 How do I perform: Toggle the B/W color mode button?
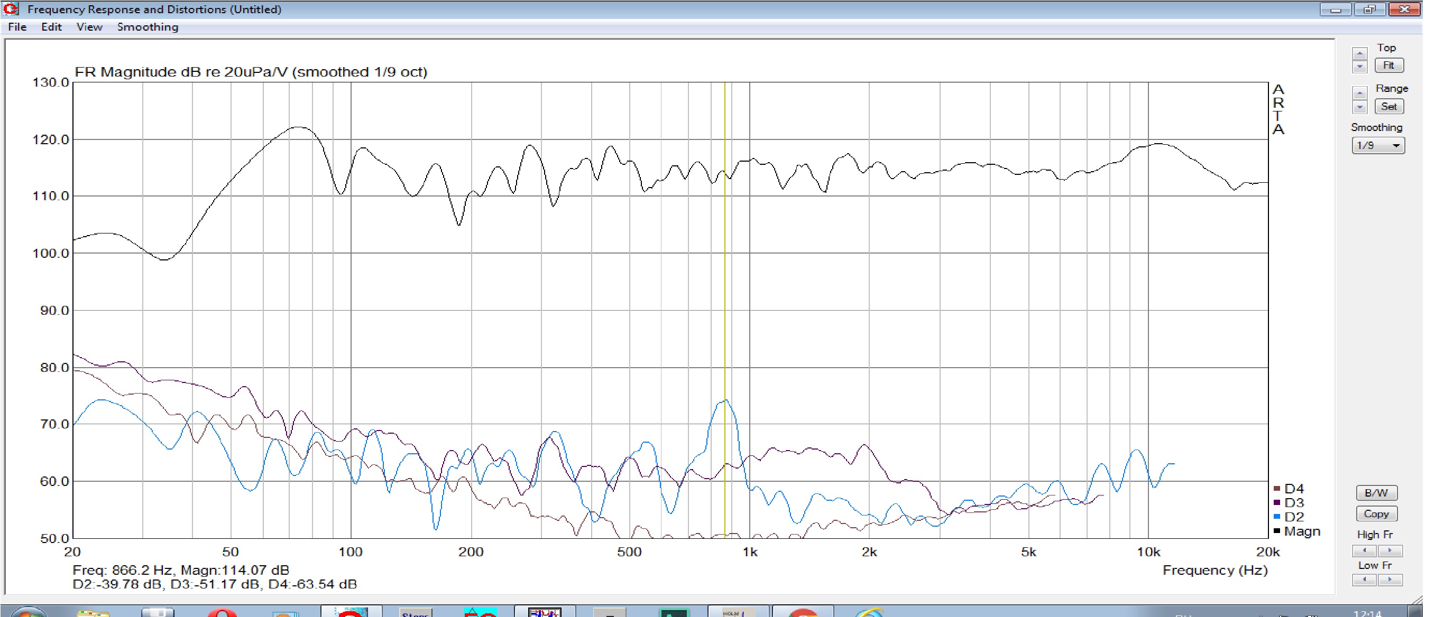(1376, 493)
